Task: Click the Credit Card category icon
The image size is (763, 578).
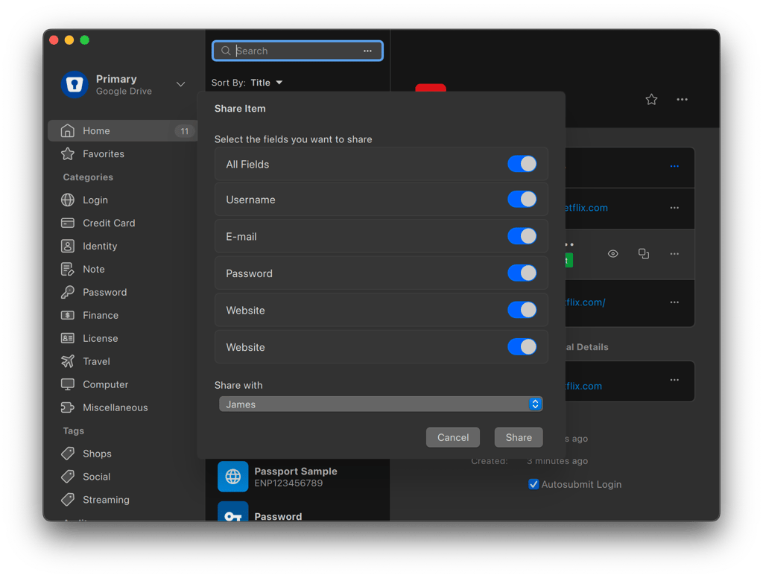Action: pos(68,223)
